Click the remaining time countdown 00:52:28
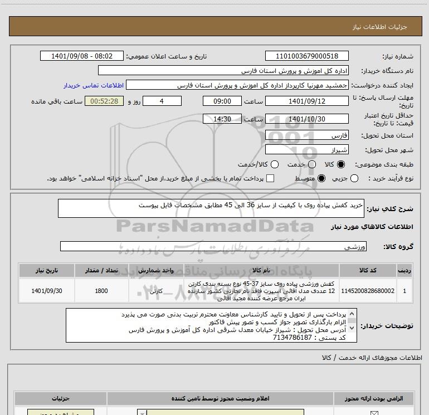429x415 pixels. tap(104, 101)
